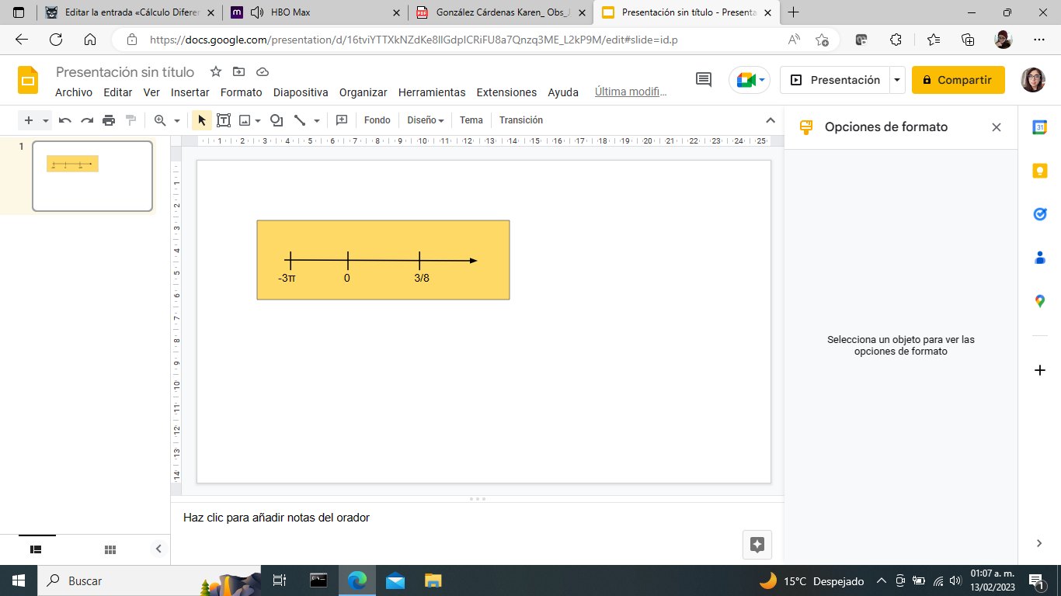Screen dimensions: 1061x596
Task: Expand the Diseño dropdown
Action: point(426,120)
